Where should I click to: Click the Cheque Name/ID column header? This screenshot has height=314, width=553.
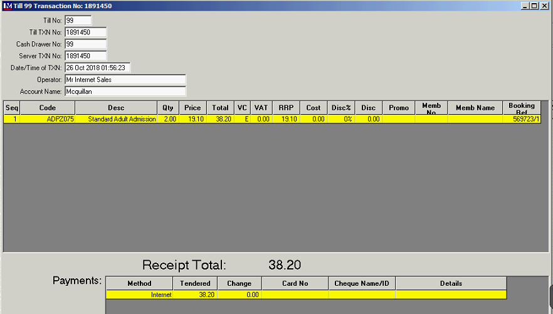click(362, 283)
